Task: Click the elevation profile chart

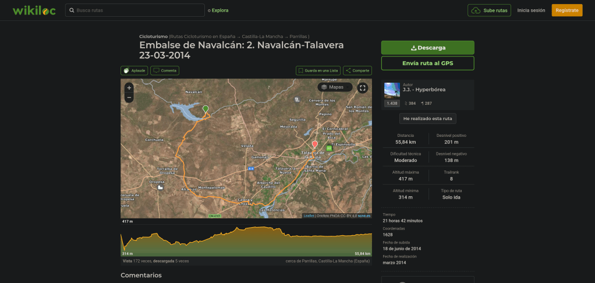Action: click(x=246, y=241)
